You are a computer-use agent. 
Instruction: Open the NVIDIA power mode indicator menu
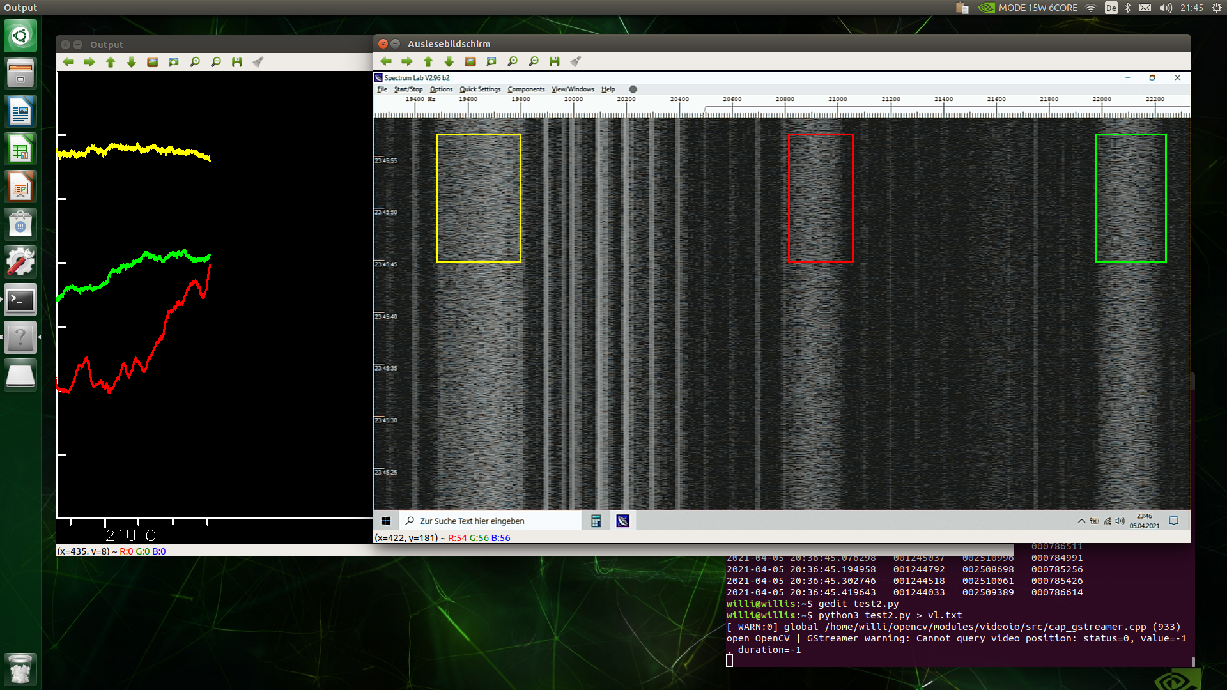pyautogui.click(x=1028, y=8)
